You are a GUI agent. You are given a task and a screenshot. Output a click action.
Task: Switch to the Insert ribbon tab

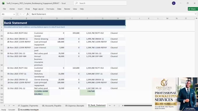[20, 9]
